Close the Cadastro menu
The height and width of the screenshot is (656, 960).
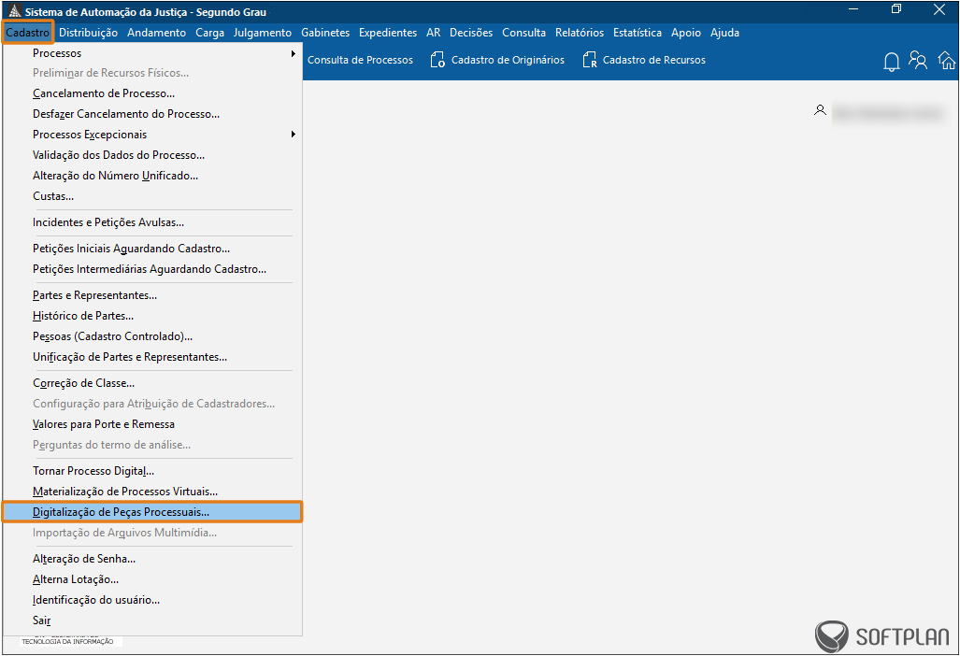coord(27,33)
